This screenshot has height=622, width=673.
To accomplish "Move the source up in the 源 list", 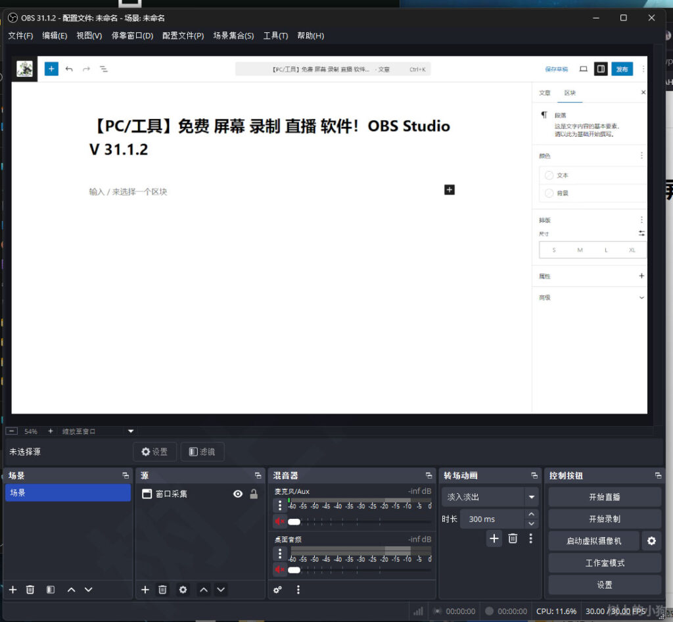I will coord(204,590).
